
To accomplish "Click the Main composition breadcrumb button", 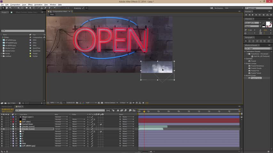I will coord(51,14).
